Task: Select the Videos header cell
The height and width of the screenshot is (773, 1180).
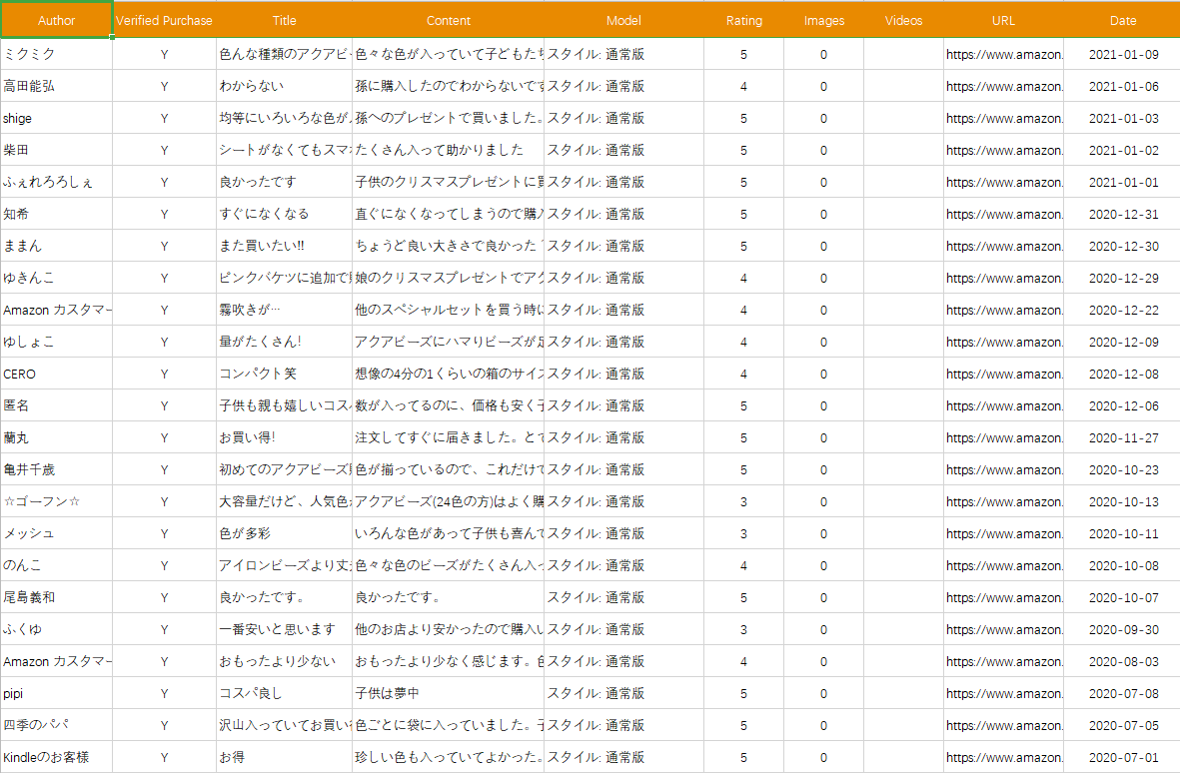Action: point(903,20)
